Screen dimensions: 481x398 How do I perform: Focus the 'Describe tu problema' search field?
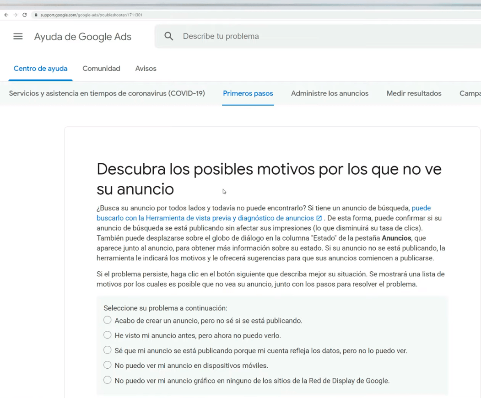[318, 36]
